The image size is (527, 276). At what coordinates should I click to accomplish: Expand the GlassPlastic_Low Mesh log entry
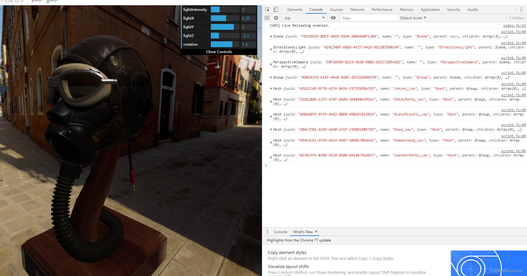[x=271, y=116]
